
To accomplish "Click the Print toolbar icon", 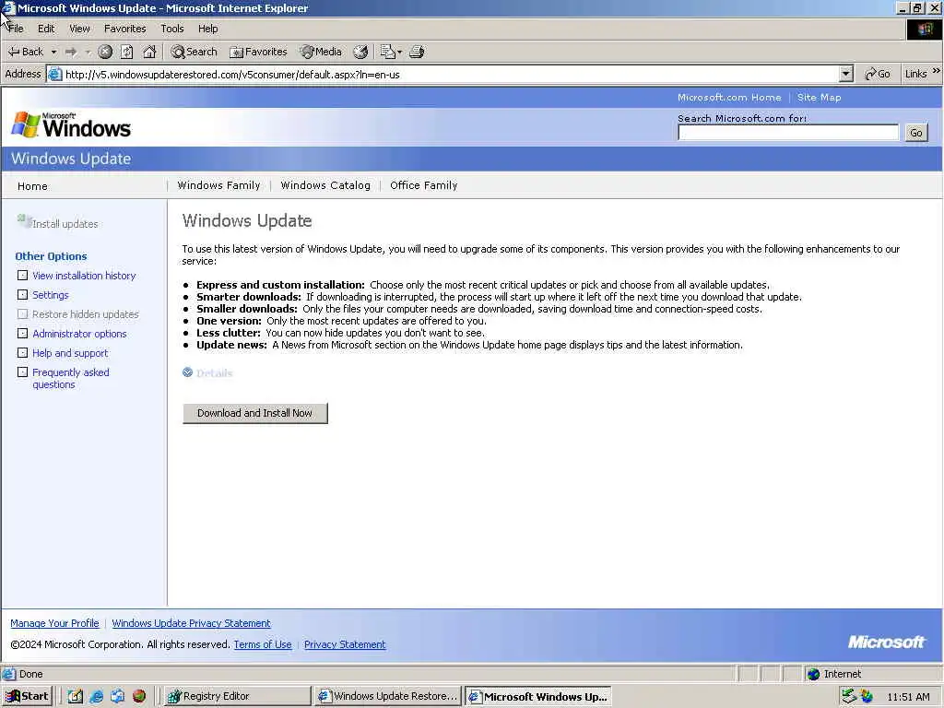I will pyautogui.click(x=417, y=52).
